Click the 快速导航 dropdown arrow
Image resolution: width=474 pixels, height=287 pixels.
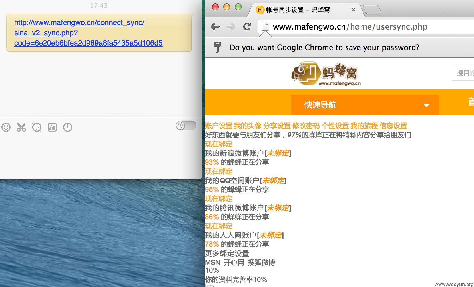(x=427, y=105)
